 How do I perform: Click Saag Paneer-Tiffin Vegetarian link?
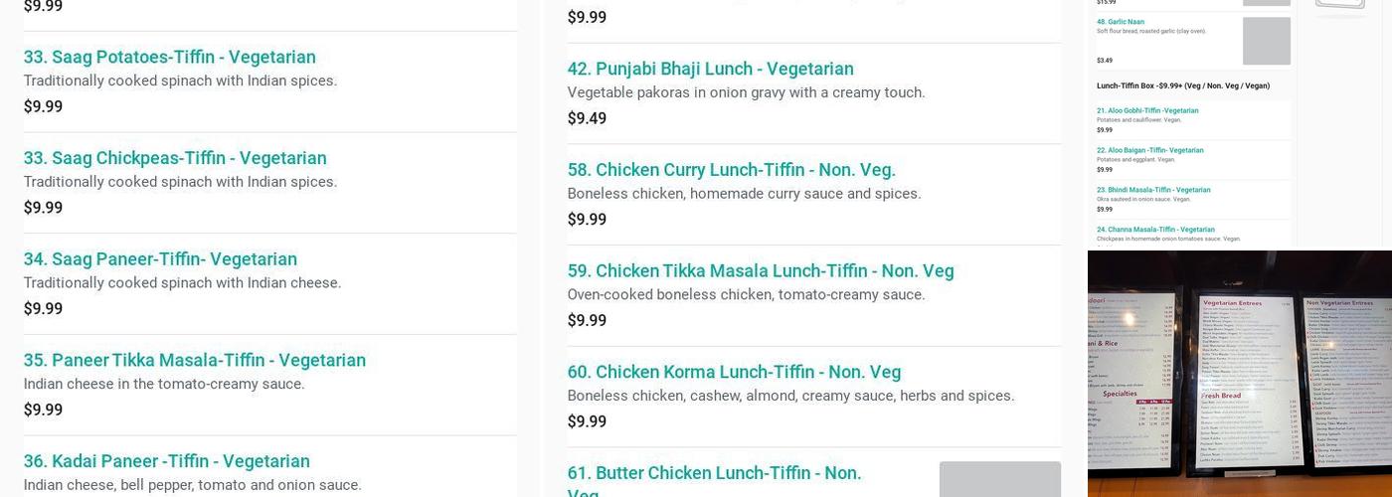coord(160,259)
